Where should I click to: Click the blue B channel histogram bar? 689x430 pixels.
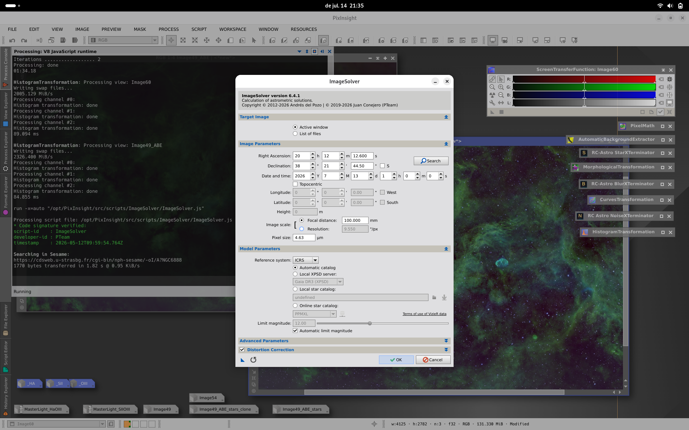pos(584,95)
